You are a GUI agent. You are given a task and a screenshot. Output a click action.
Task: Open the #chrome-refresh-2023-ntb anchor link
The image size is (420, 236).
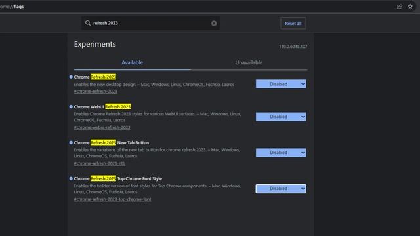pyautogui.click(x=100, y=163)
